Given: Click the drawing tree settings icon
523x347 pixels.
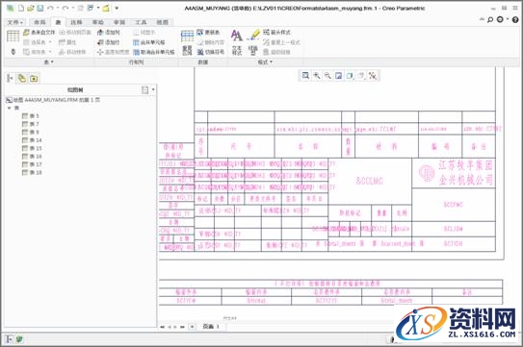Looking at the screenshot, I should click(x=145, y=90).
